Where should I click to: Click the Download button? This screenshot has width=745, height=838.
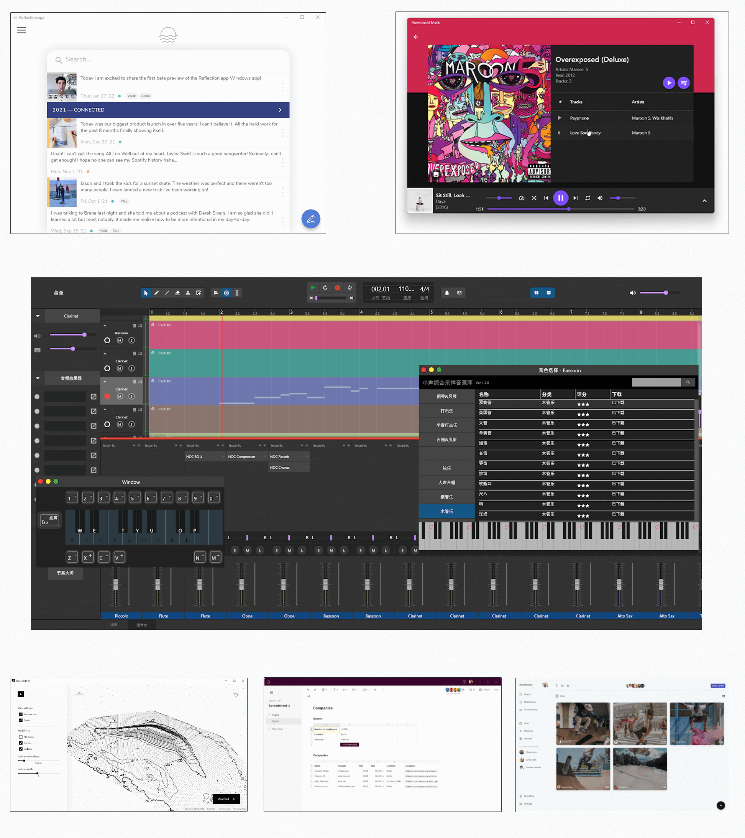pos(226,798)
